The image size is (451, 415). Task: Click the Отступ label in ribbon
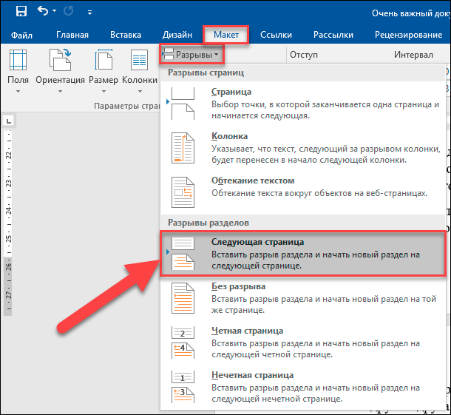(x=304, y=55)
